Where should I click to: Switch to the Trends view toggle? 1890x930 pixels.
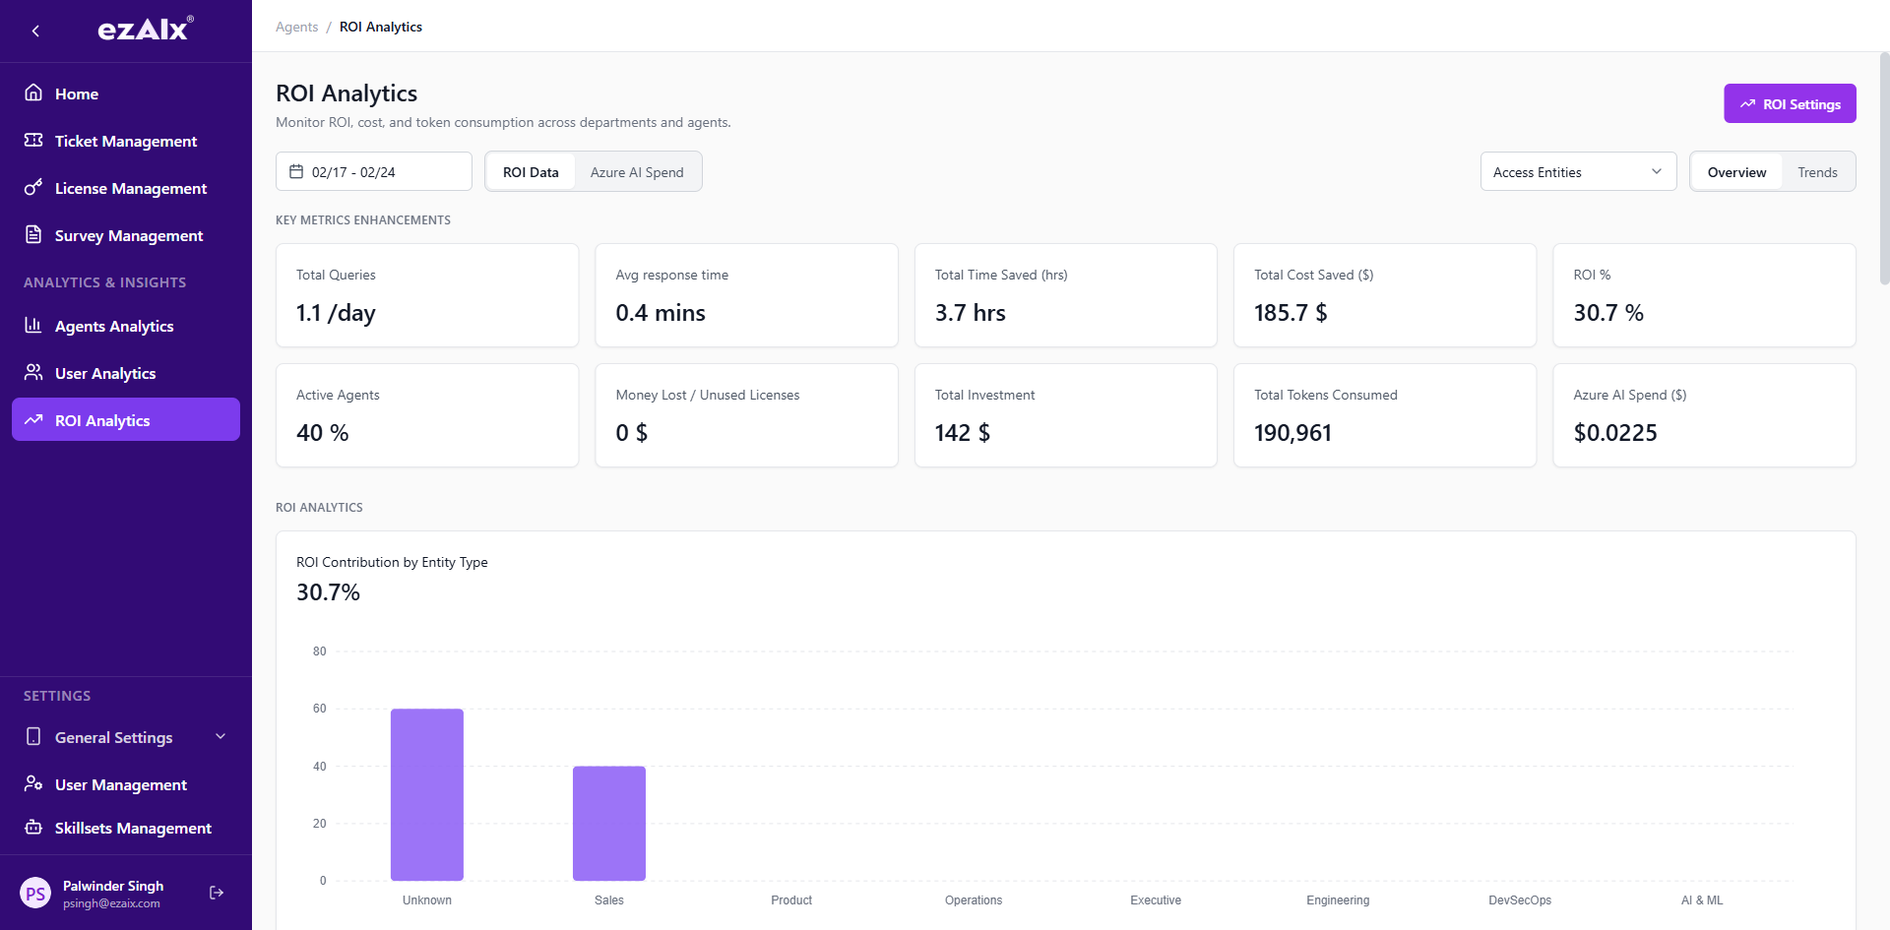point(1817,171)
